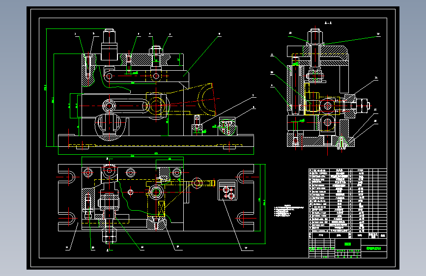Click the overall width dimension under the front view
The height and width of the screenshot is (276, 426).
click(156, 154)
